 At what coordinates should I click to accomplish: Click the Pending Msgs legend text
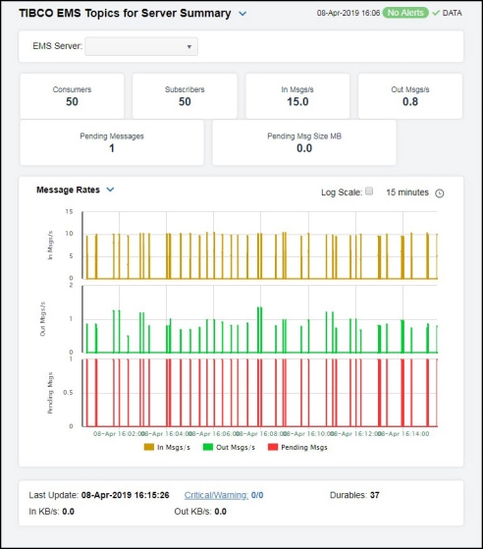[x=304, y=447]
